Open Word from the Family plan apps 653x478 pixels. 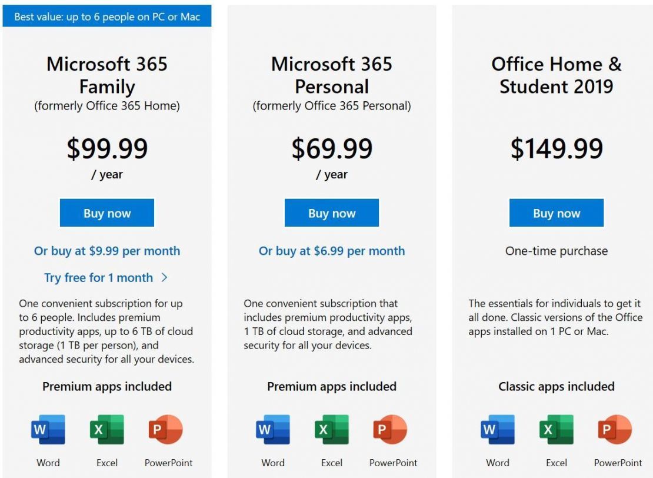(x=48, y=429)
